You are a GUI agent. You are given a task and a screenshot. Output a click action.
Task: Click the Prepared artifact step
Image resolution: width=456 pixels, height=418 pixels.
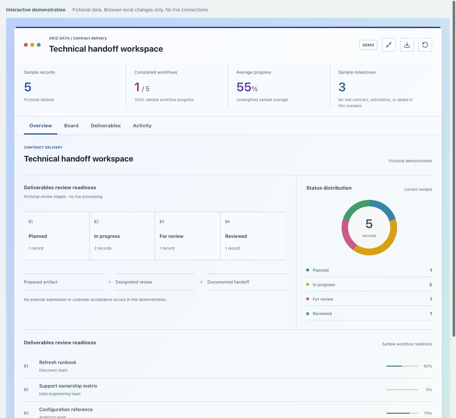tap(63, 282)
